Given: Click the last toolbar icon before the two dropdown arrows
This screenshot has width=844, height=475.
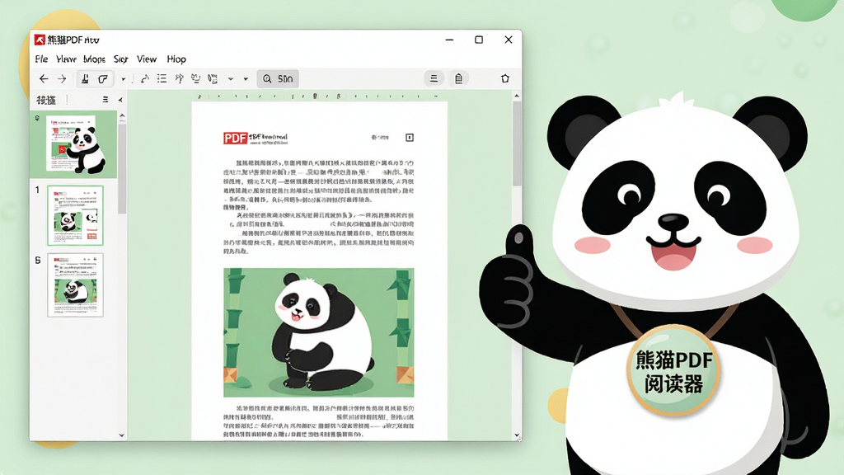Looking at the screenshot, I should point(213,78).
